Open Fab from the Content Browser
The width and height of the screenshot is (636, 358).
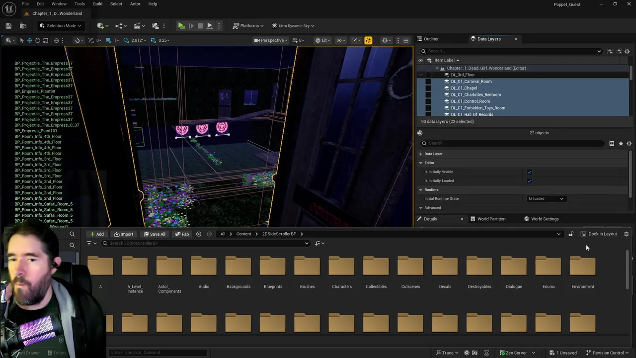click(182, 234)
